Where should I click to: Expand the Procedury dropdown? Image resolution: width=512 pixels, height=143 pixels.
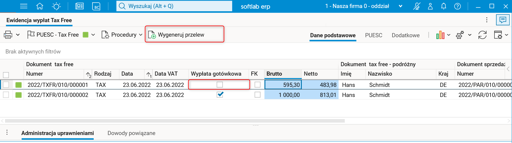[x=141, y=35]
